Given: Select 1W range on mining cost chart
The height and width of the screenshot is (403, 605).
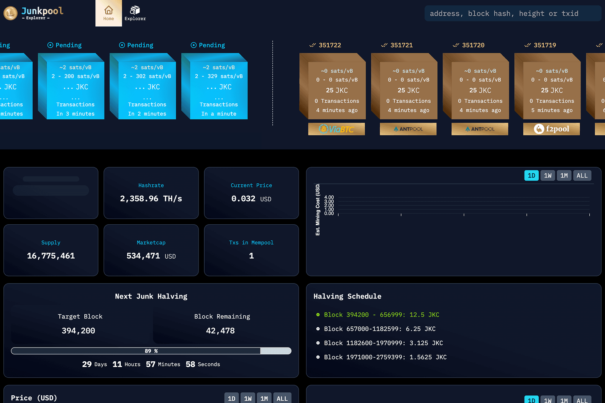Looking at the screenshot, I should pos(548,175).
